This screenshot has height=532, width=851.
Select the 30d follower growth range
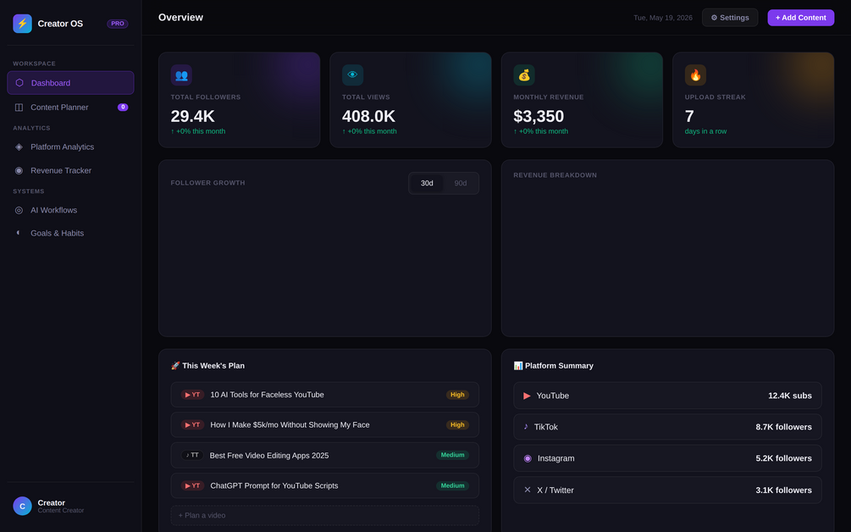tap(427, 183)
